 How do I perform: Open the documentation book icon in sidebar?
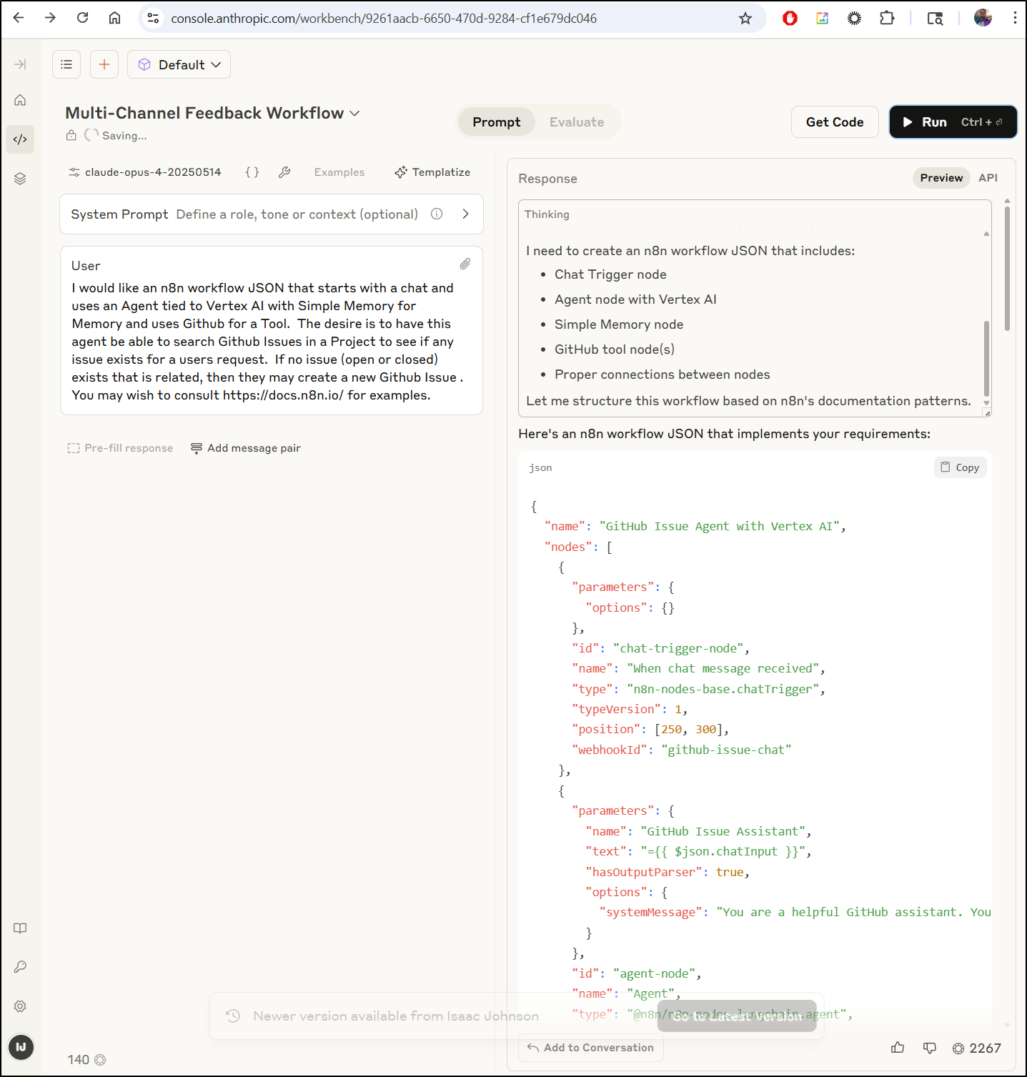pyautogui.click(x=20, y=928)
